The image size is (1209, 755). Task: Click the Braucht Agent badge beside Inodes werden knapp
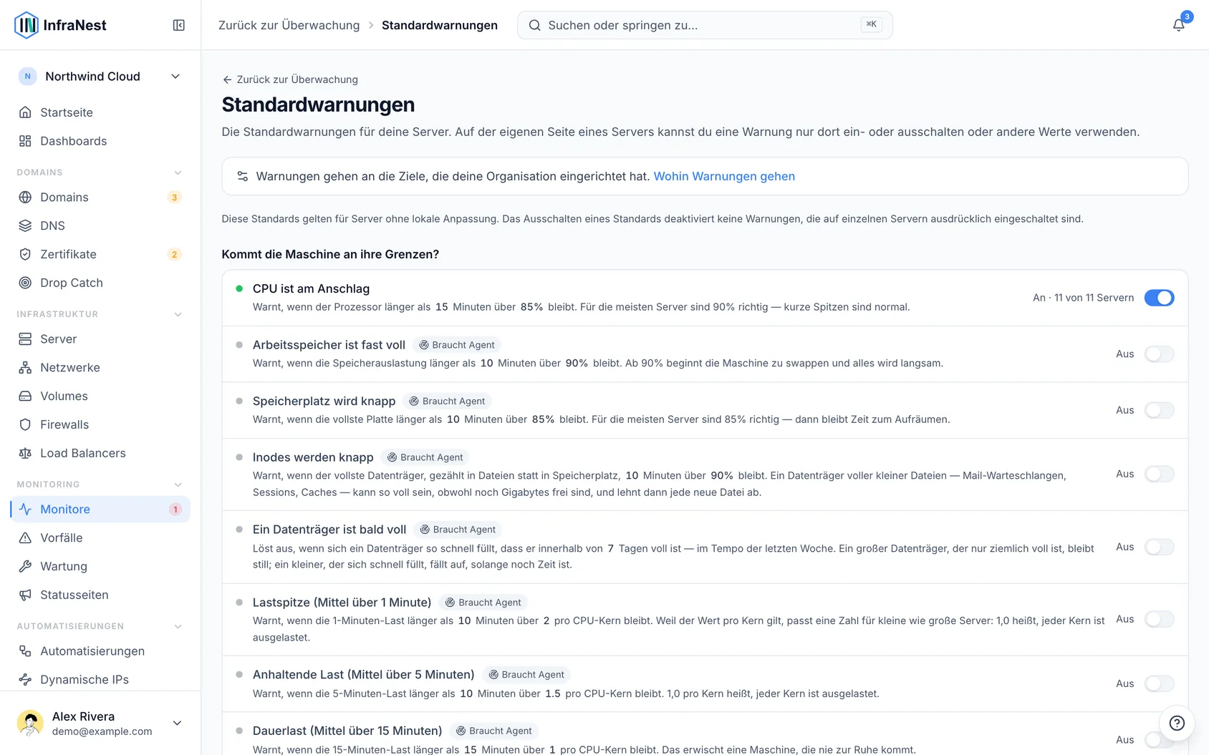(x=425, y=457)
